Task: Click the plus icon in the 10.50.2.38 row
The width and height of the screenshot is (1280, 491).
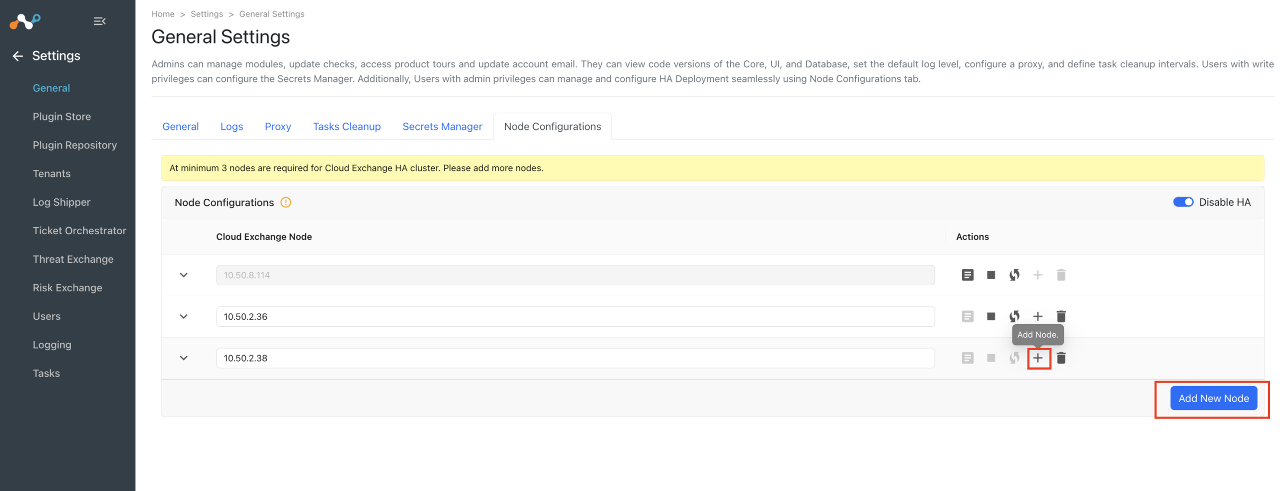Action: click(x=1037, y=358)
